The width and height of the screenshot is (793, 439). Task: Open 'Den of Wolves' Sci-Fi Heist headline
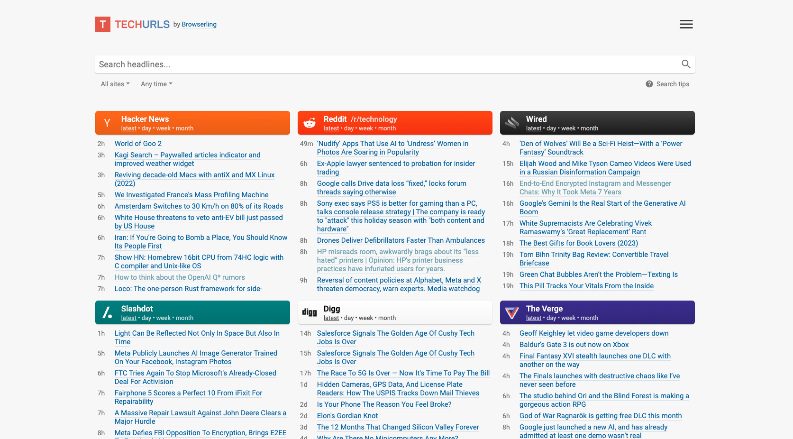click(x=601, y=148)
